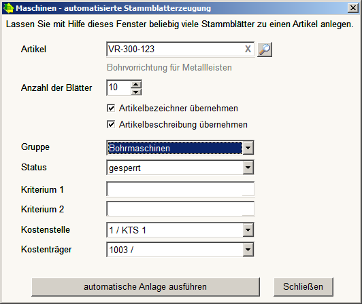Image resolution: width=362 pixels, height=304 pixels.
Task: Clear the Artikel field with X
Action: pos(248,49)
